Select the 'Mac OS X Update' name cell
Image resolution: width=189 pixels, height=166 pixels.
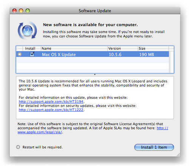point(59,54)
